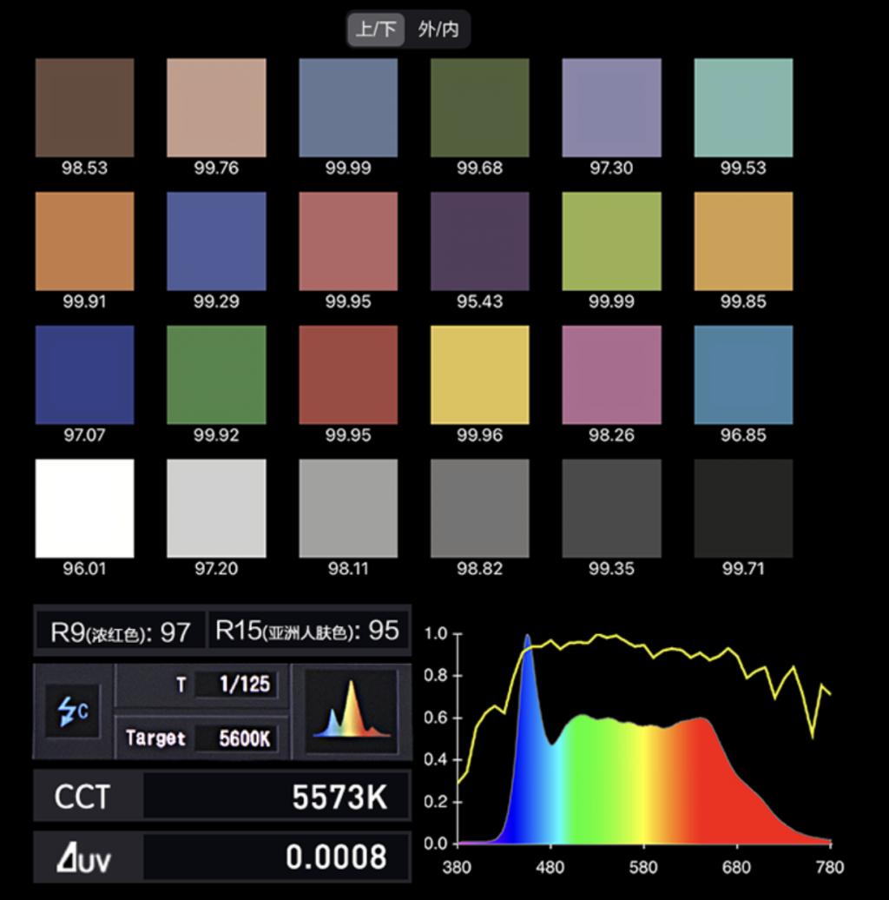The width and height of the screenshot is (889, 900).
Task: Select the 上/下 segment tab
Action: coord(376,30)
